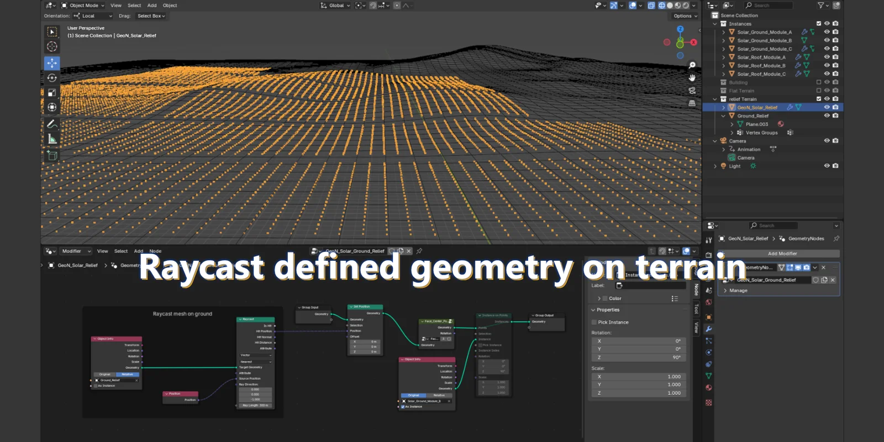Screen dimensions: 884x442
Task: Click the Add Cube tool
Action: pyautogui.click(x=52, y=156)
